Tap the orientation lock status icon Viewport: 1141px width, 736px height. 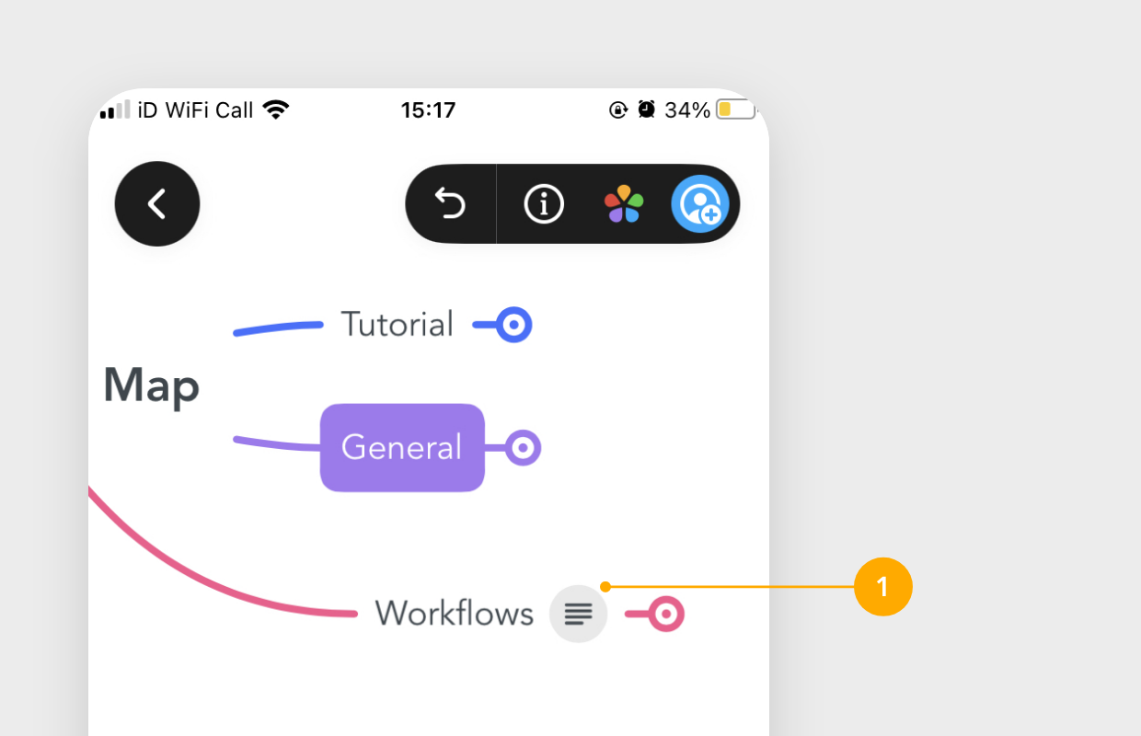point(618,110)
